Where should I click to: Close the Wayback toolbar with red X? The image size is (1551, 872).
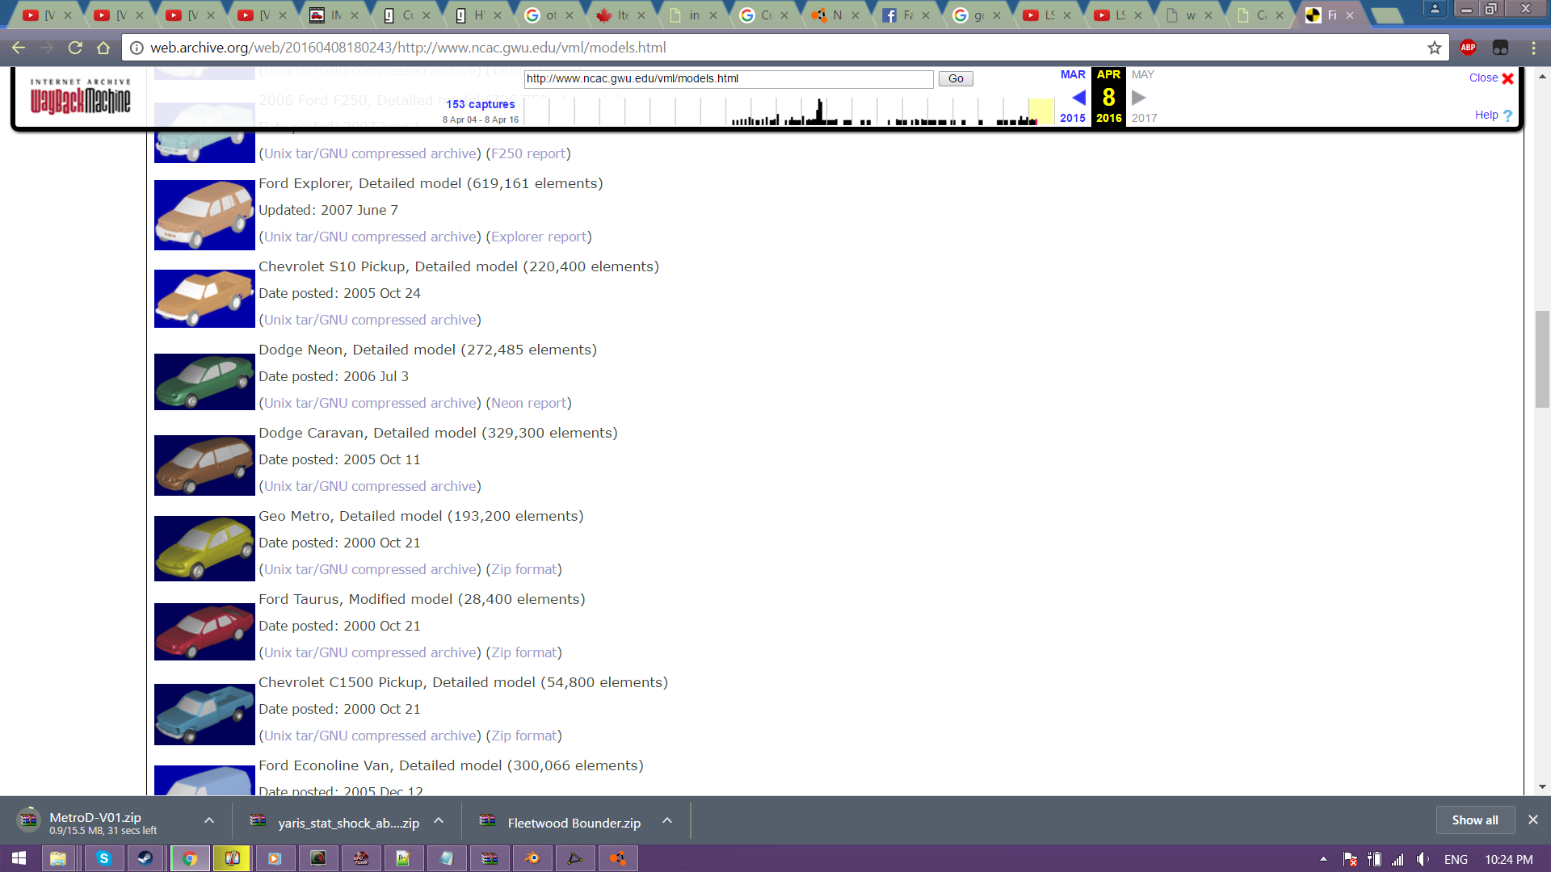[1507, 78]
